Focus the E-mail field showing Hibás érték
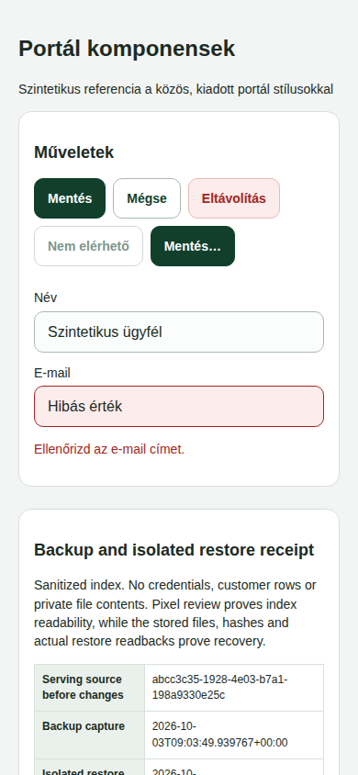This screenshot has height=775, width=358. pyautogui.click(x=179, y=406)
